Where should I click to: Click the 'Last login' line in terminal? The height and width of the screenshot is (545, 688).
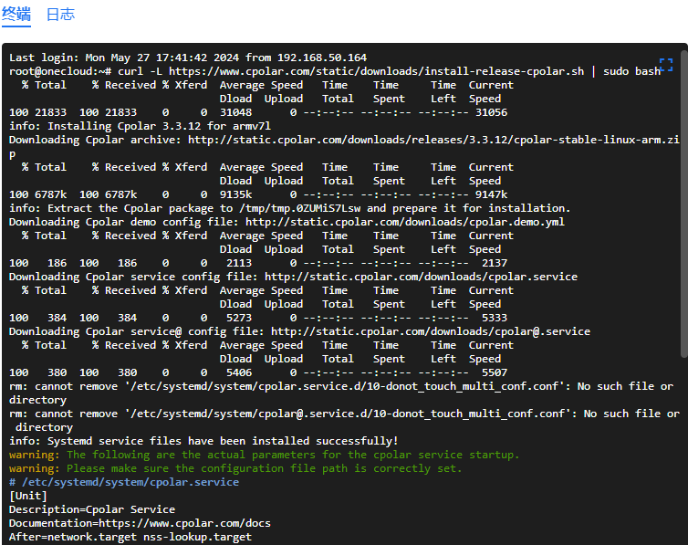click(x=188, y=58)
